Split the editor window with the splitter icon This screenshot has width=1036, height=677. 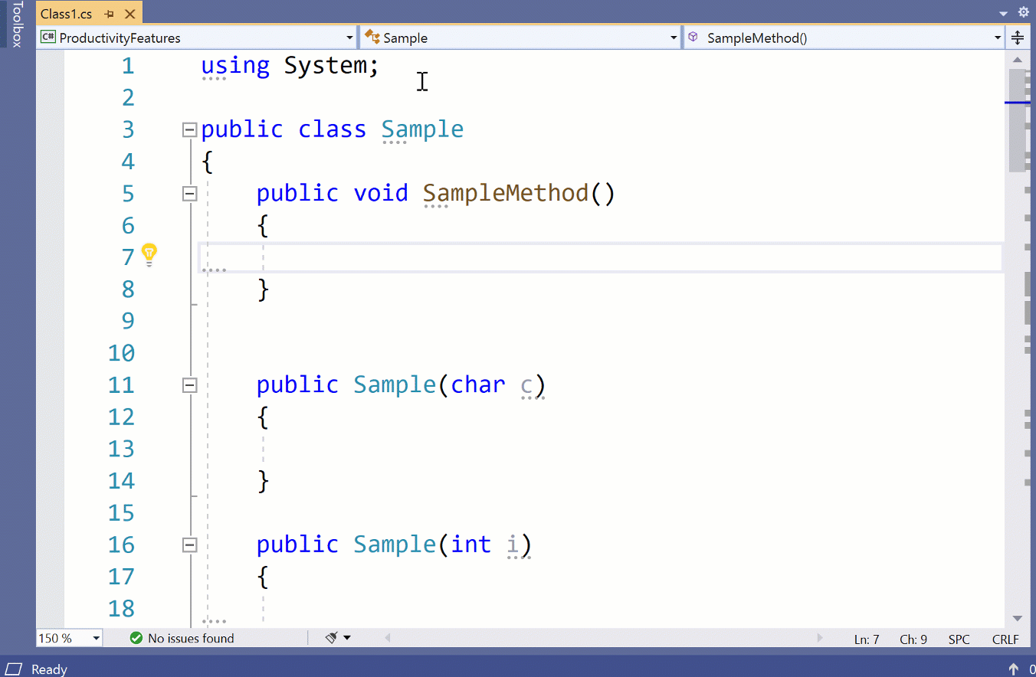pos(1018,37)
